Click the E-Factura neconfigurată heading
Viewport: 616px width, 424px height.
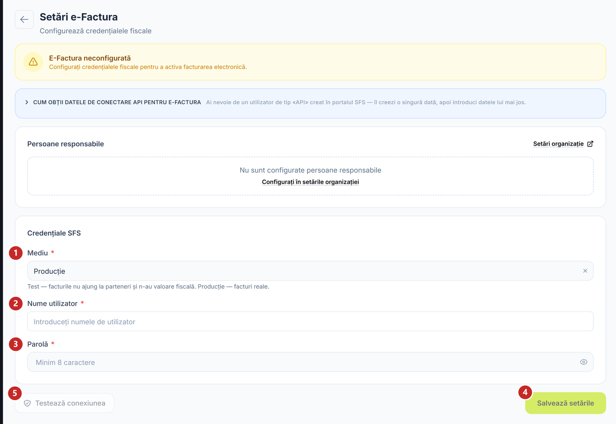(90, 58)
